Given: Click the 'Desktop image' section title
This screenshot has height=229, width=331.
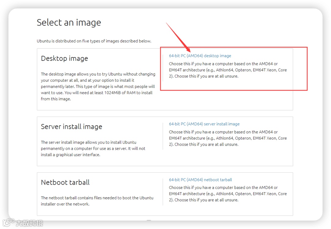Looking at the screenshot, I should [x=64, y=58].
